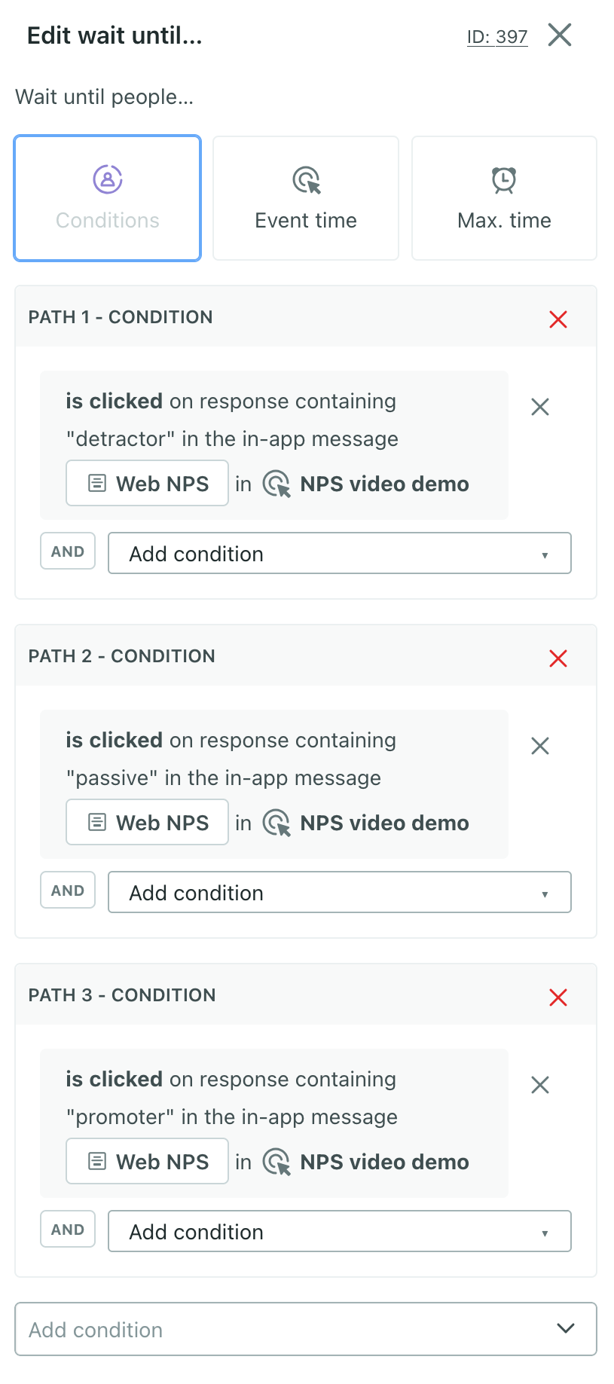Image resolution: width=614 pixels, height=1384 pixels.
Task: Open Web NPS message in Path 3
Action: [x=148, y=1162]
